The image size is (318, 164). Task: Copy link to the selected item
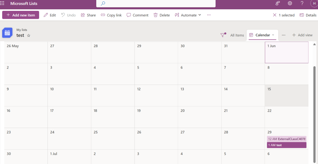tap(111, 15)
